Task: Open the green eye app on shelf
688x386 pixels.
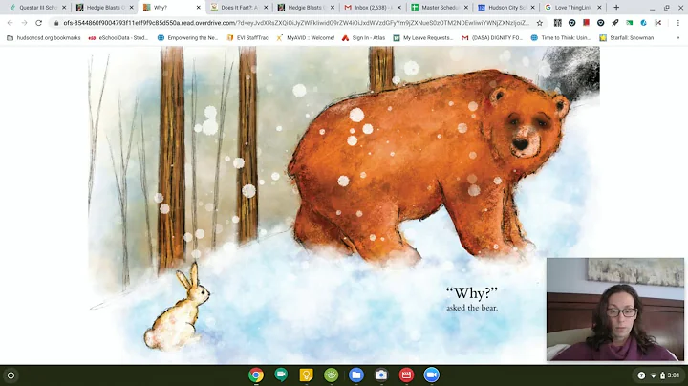Action: click(x=331, y=375)
